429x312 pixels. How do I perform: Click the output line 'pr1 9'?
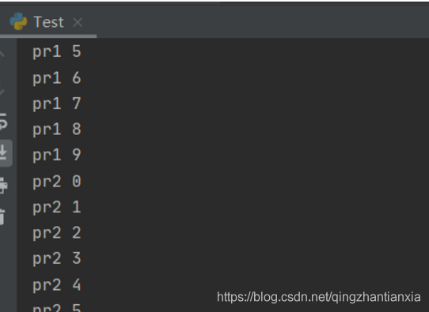click(x=57, y=155)
